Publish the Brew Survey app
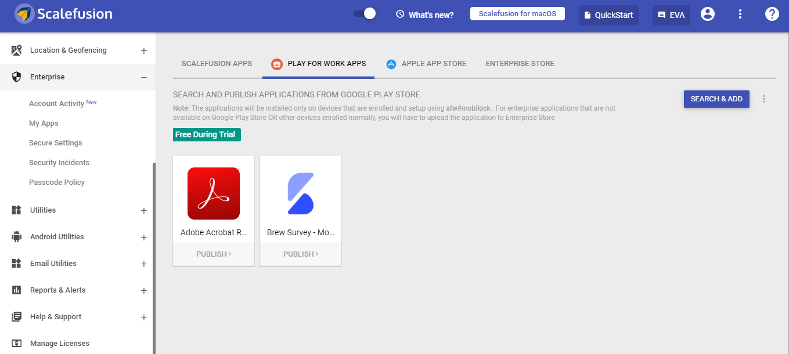The image size is (789, 354). (x=301, y=254)
